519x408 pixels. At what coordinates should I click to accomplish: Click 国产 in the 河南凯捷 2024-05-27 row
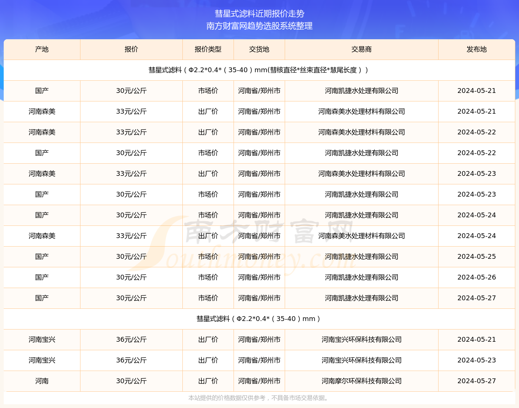tap(42, 298)
